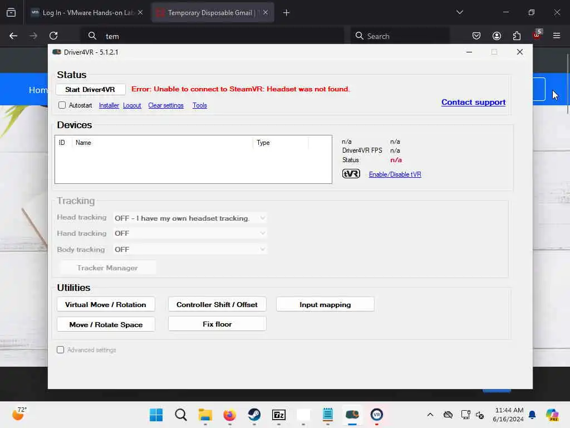Click Firefox address bar
The width and height of the screenshot is (570, 428).
coord(213,36)
